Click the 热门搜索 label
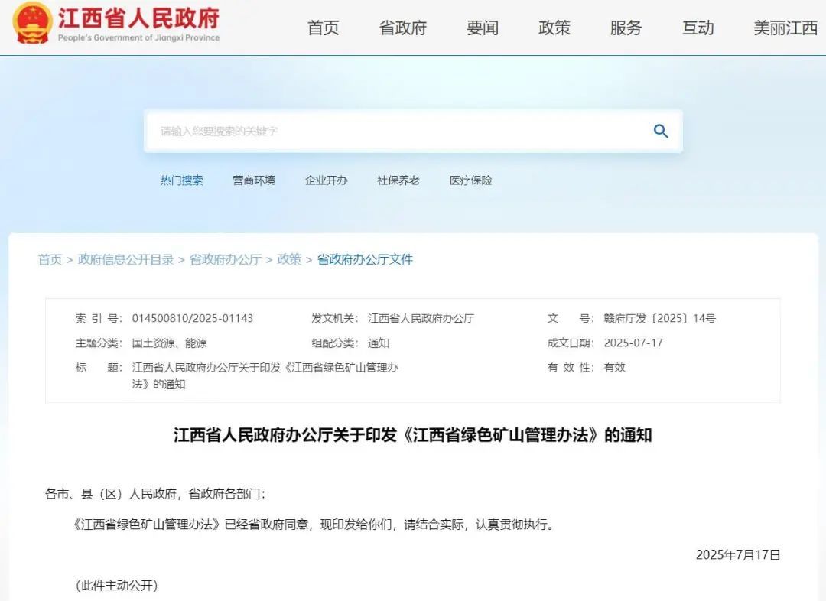Screen dimensions: 826x601 [x=182, y=180]
